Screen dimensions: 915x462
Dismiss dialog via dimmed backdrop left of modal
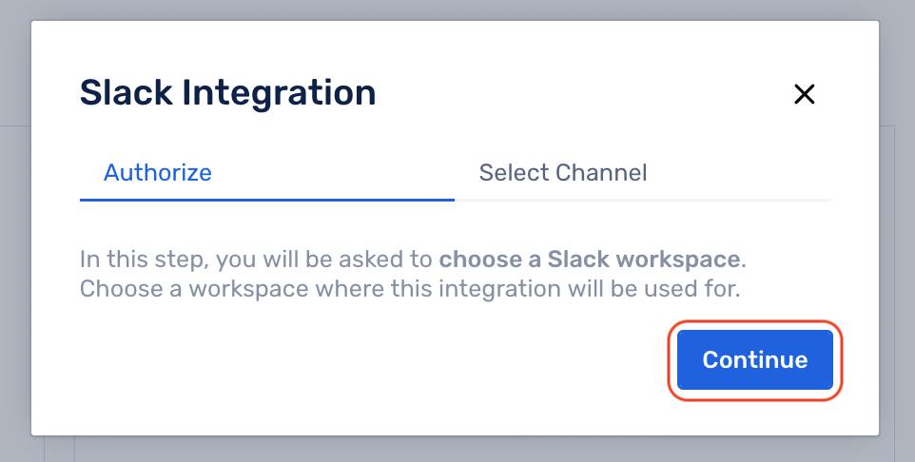click(15, 233)
